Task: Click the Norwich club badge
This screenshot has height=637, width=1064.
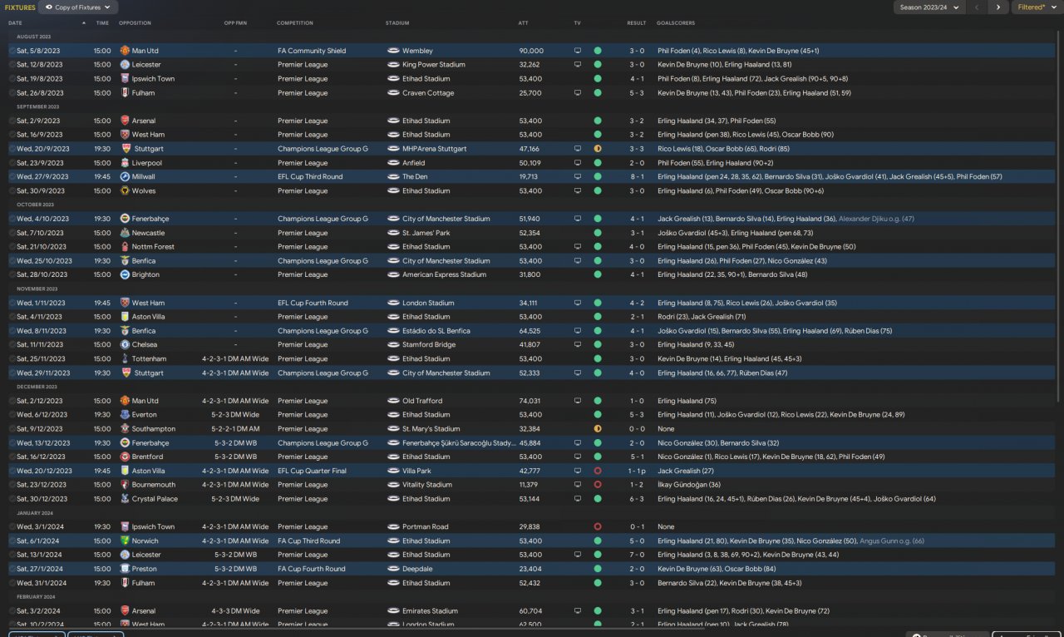Action: tap(125, 541)
